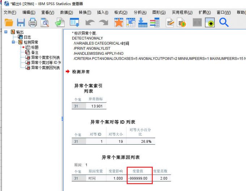
Task: Click the 异常个案索引列表 table title
Action: point(88,88)
